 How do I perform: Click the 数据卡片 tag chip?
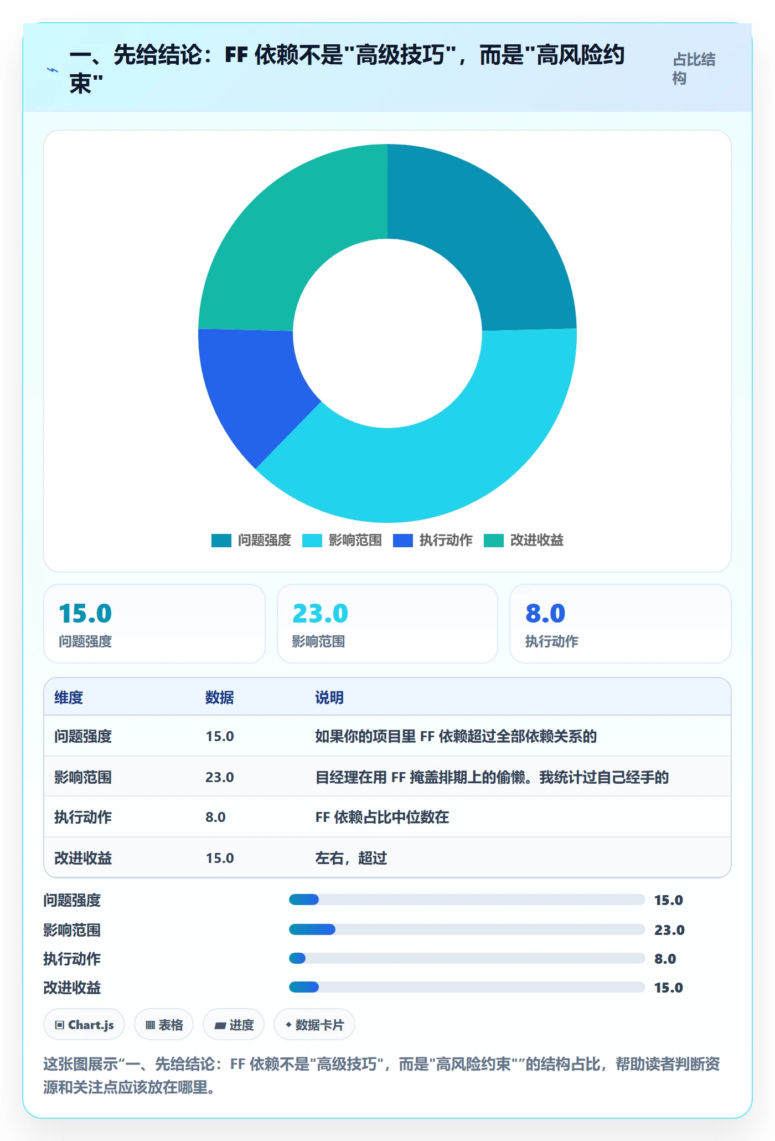coord(314,1025)
